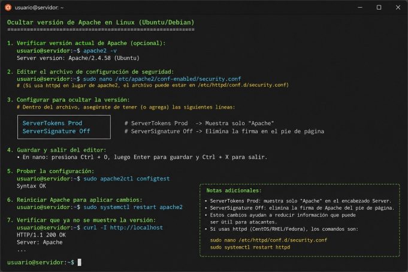
Task: Click the 'Syntax OK' output
Action: click(31, 186)
